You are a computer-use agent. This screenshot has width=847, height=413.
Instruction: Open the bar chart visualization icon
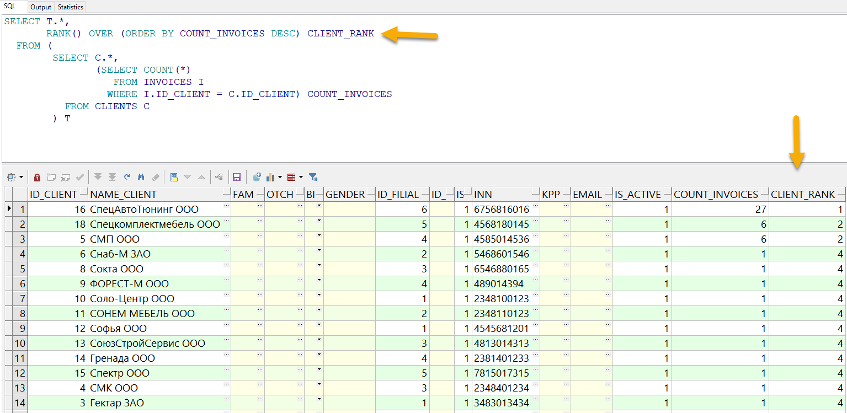point(271,176)
